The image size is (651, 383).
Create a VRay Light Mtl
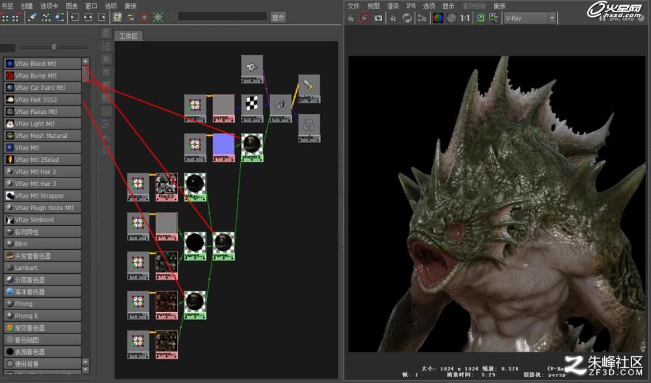(42, 124)
